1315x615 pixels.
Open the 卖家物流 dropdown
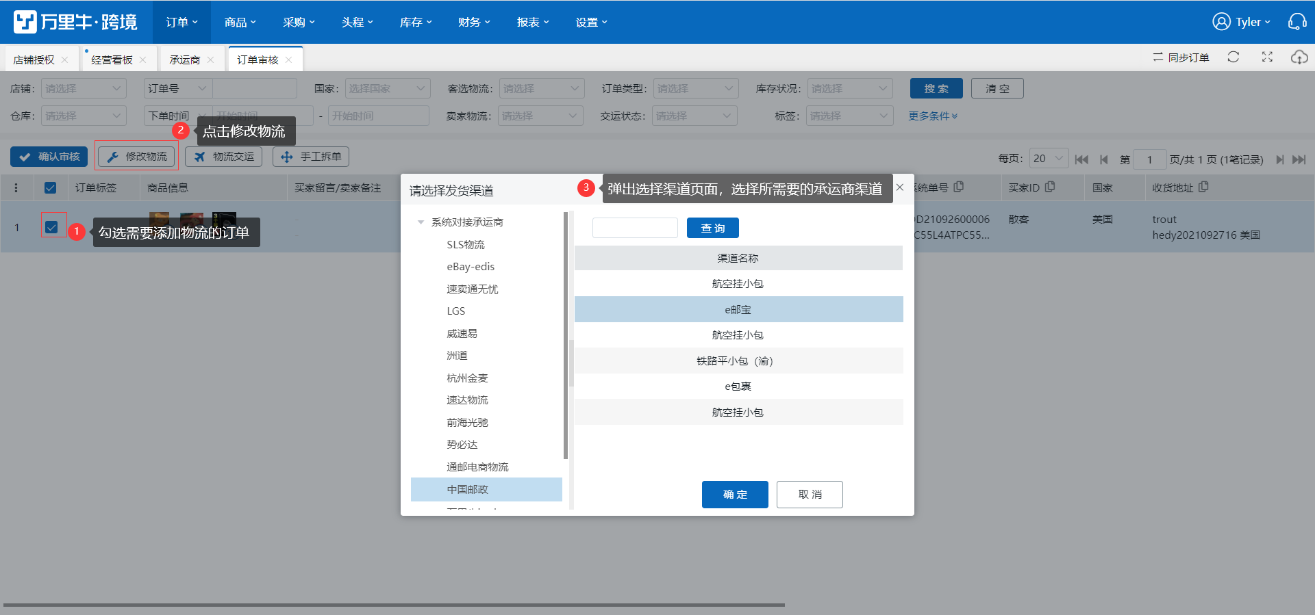[x=540, y=116]
